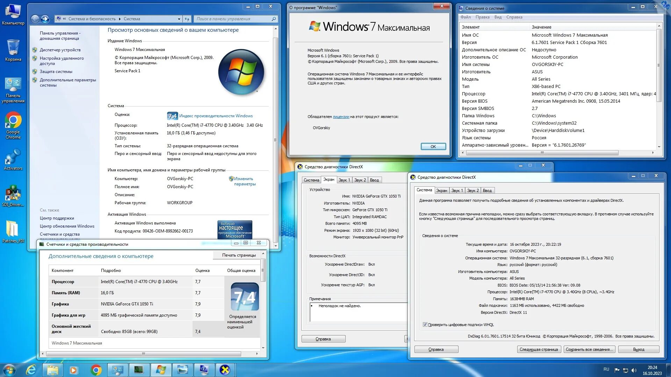This screenshot has height=377, width=671.
Task: Open the Вид menu in System Information
Action: pyautogui.click(x=498, y=17)
